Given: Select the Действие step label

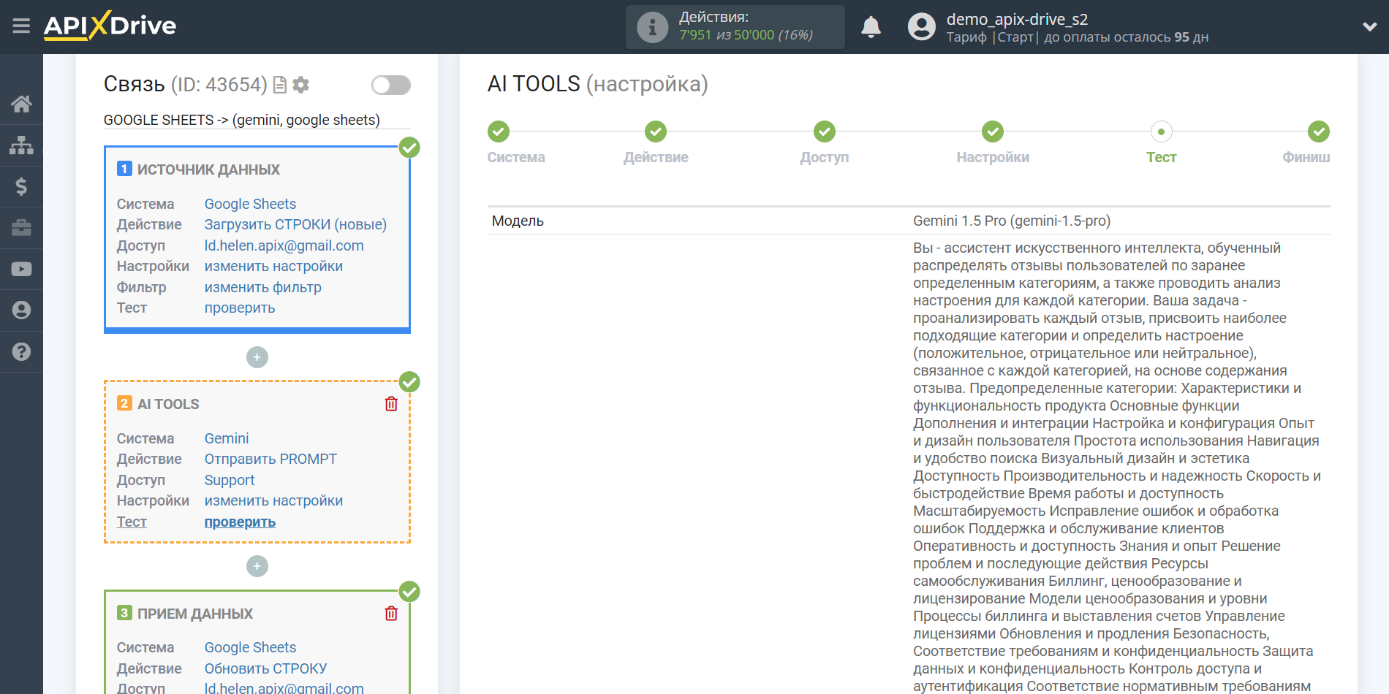Looking at the screenshot, I should (656, 157).
